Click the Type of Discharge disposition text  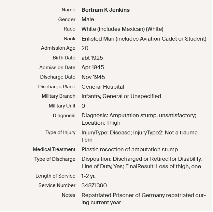141,163
